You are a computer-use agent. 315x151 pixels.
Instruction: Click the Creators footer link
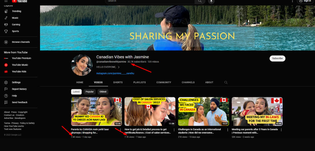click(x=20, y=115)
